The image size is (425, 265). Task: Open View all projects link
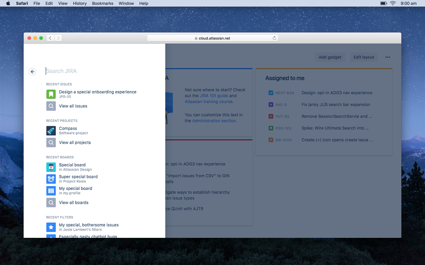75,143
